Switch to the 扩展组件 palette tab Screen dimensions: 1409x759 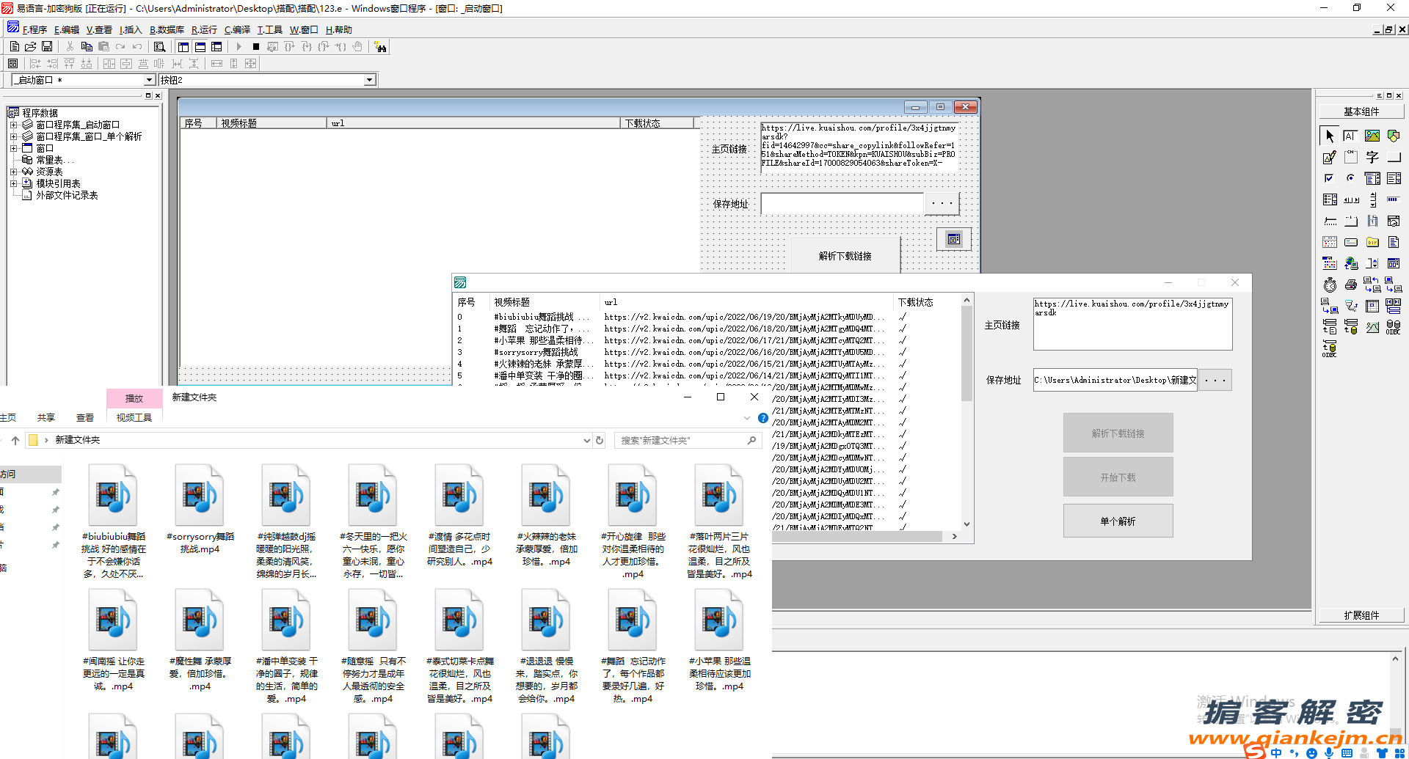(1361, 615)
